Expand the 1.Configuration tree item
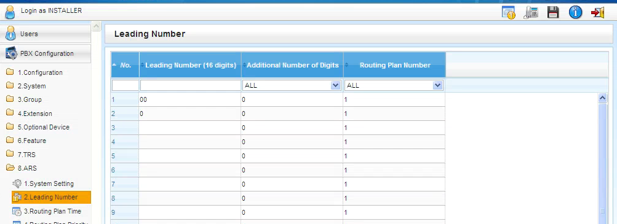Viewport: 617px width, 224px height. tap(40, 72)
